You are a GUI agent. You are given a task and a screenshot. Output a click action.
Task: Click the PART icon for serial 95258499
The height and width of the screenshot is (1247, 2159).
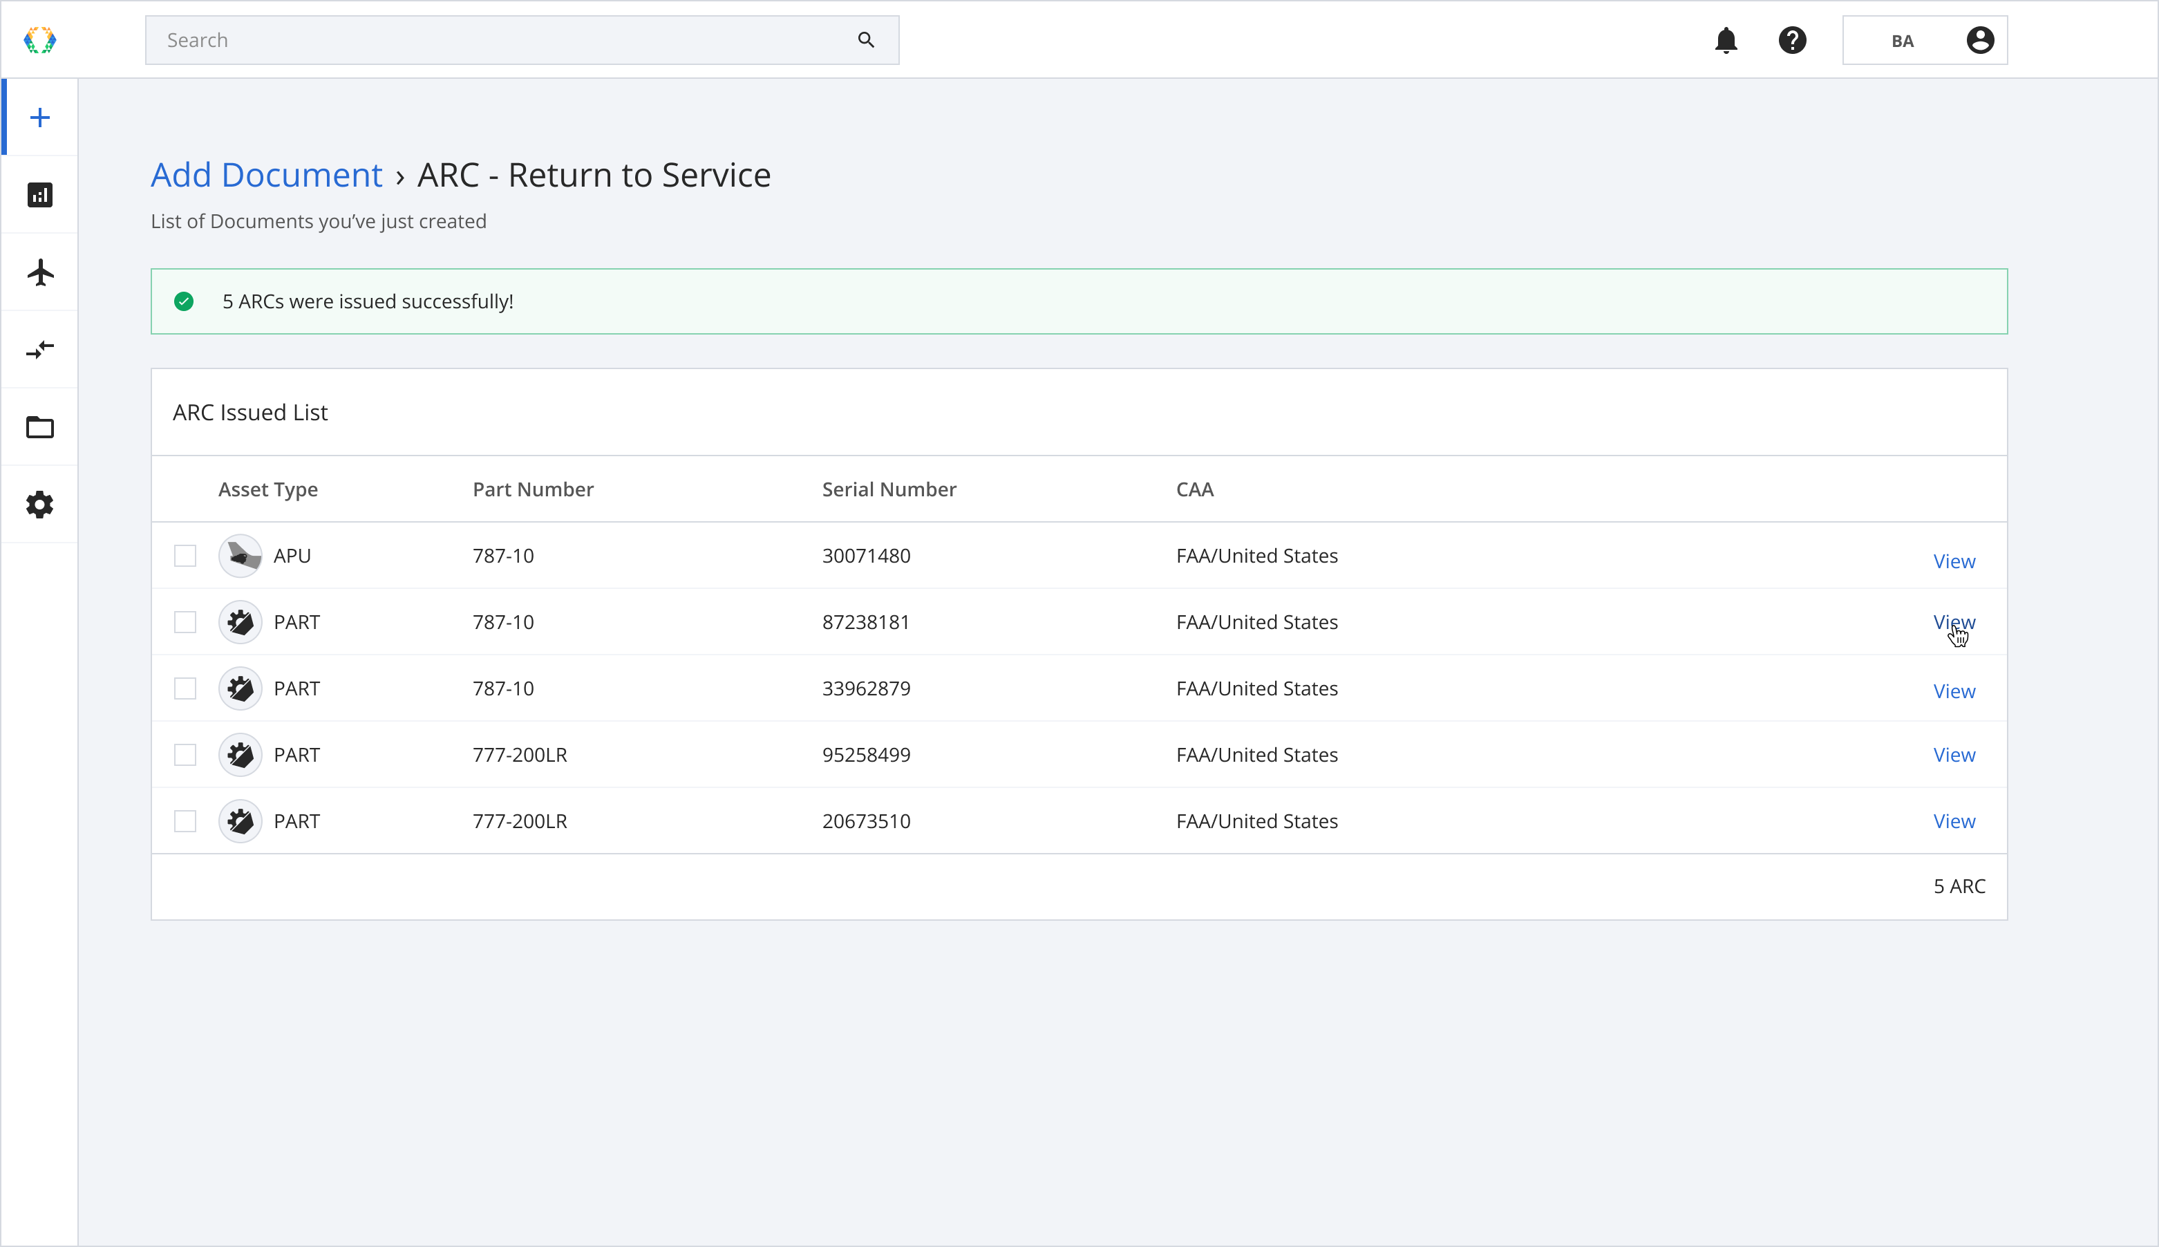pos(241,755)
